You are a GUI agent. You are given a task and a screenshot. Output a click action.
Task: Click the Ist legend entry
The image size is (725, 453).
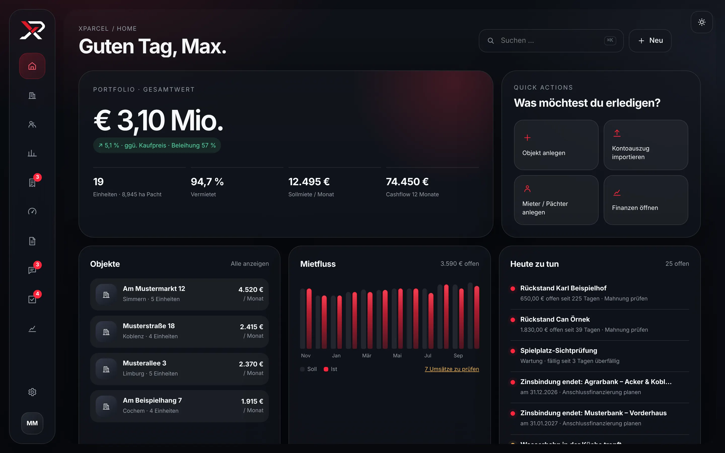(x=331, y=369)
